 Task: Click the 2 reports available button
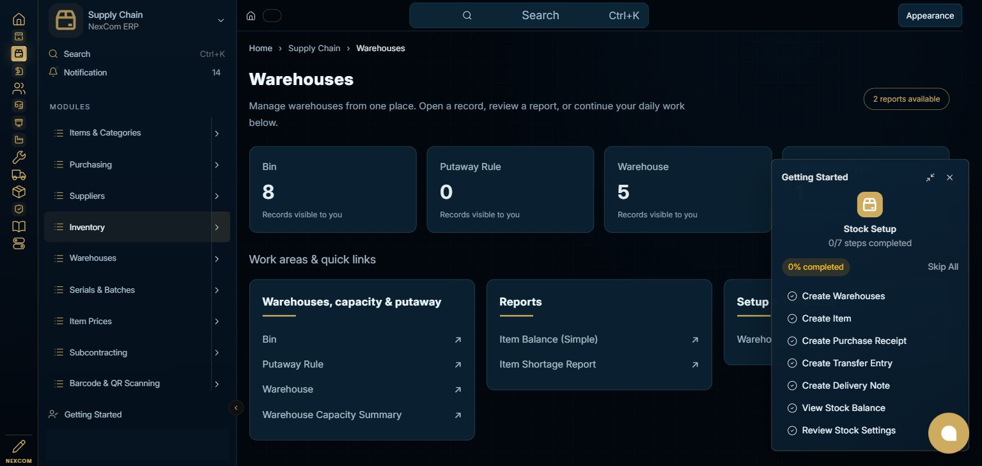906,99
